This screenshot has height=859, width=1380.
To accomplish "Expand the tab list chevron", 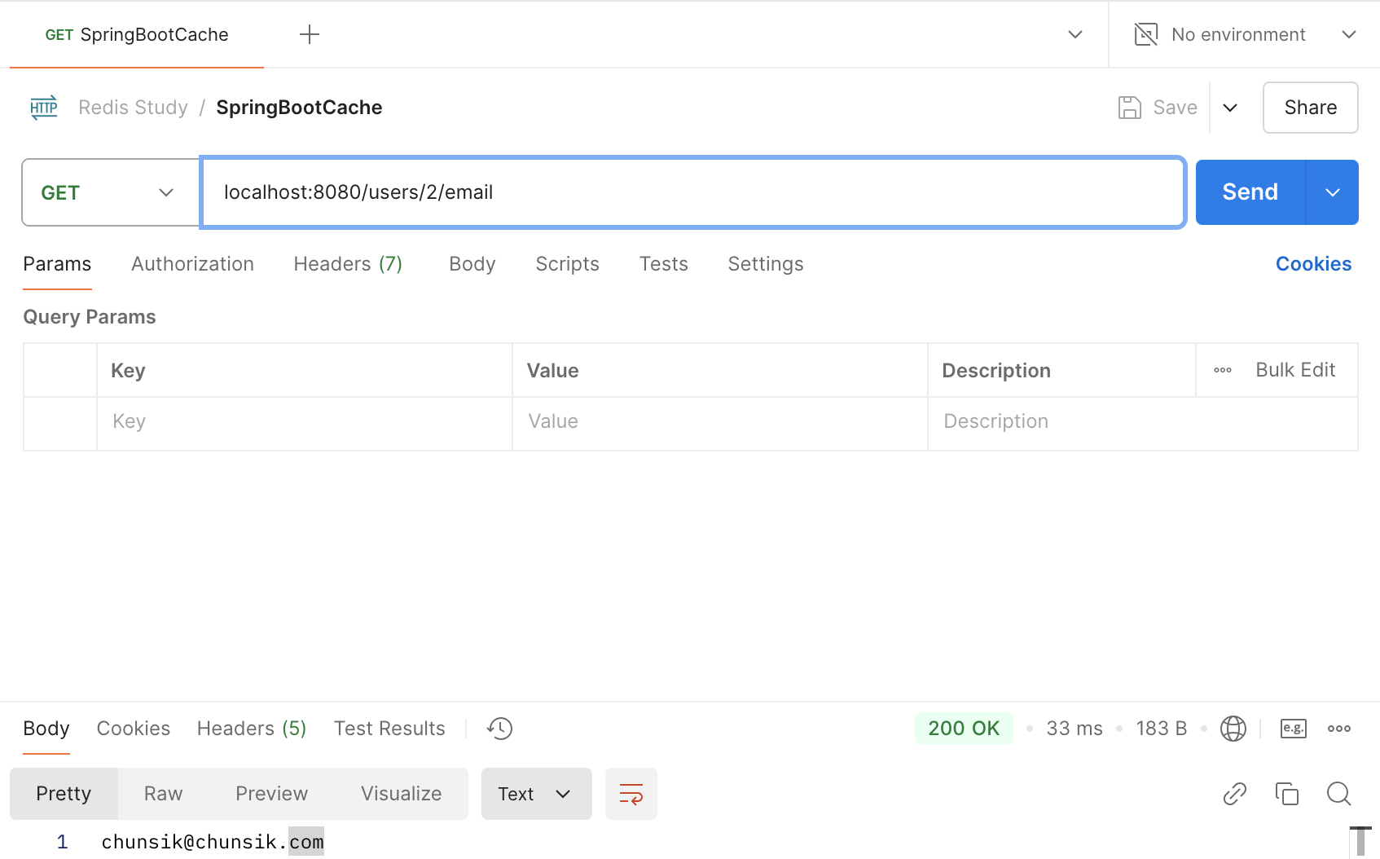I will click(1075, 34).
